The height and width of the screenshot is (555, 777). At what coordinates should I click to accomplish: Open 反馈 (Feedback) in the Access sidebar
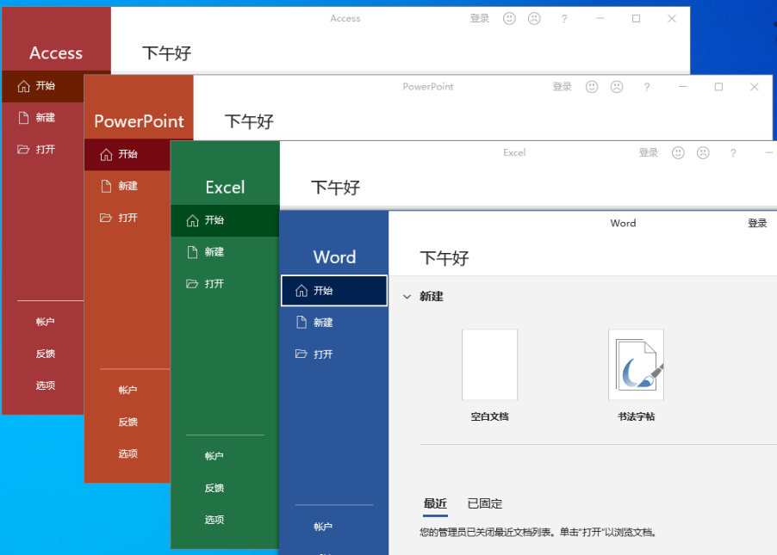[x=45, y=354]
